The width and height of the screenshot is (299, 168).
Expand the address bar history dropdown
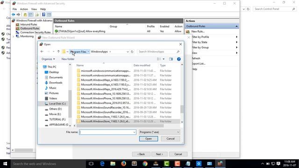click(x=128, y=52)
